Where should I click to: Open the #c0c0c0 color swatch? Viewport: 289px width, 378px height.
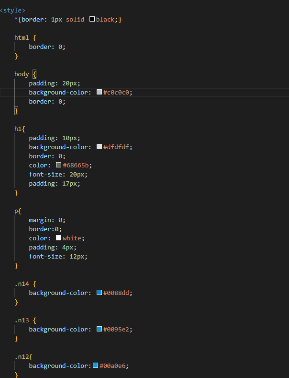[x=100, y=92]
